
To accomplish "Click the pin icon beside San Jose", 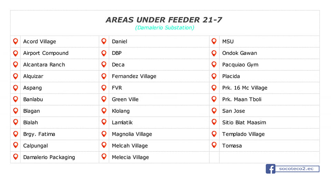I will pos(214,111).
